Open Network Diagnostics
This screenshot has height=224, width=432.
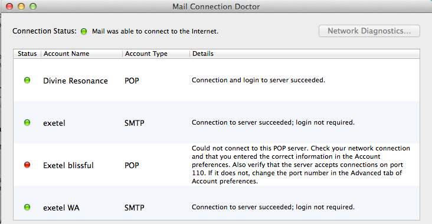pos(369,31)
